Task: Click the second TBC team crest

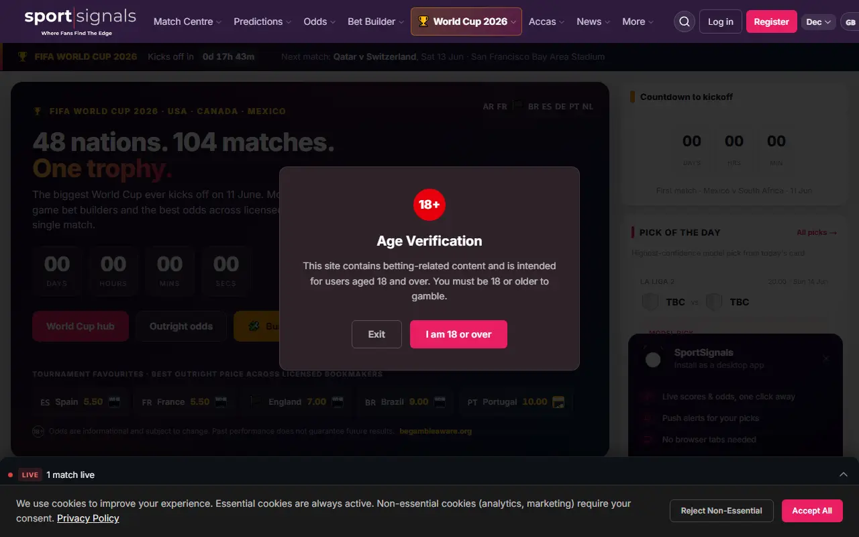Action: click(x=714, y=302)
